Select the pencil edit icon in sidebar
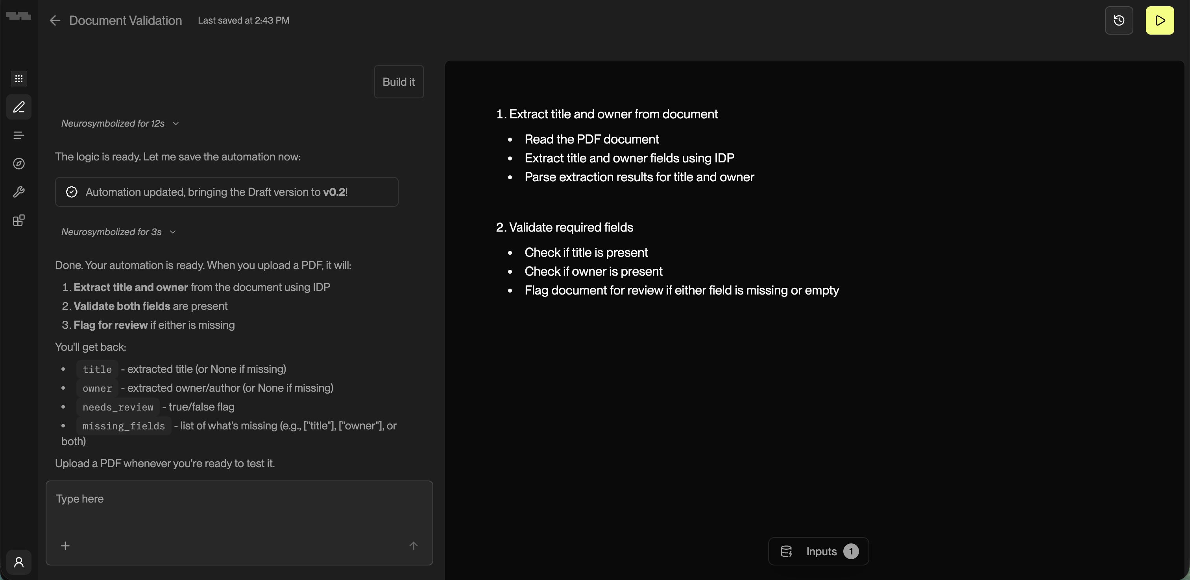 (x=19, y=107)
